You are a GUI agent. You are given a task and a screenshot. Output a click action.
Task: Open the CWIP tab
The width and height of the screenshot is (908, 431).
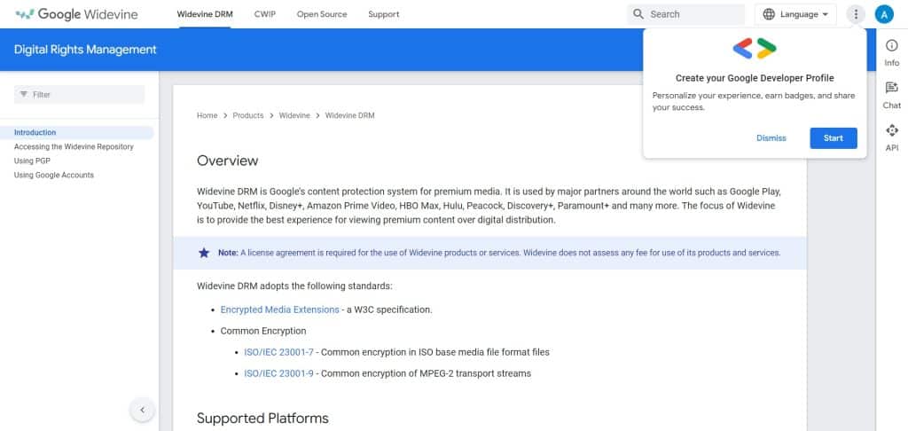coord(264,14)
